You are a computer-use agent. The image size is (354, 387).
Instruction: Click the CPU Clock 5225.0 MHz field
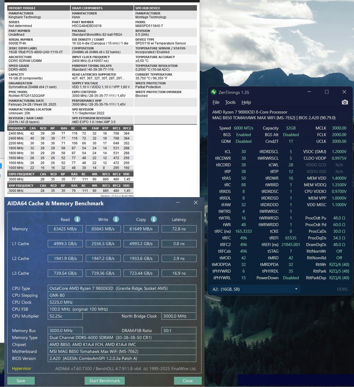[x=122, y=302]
